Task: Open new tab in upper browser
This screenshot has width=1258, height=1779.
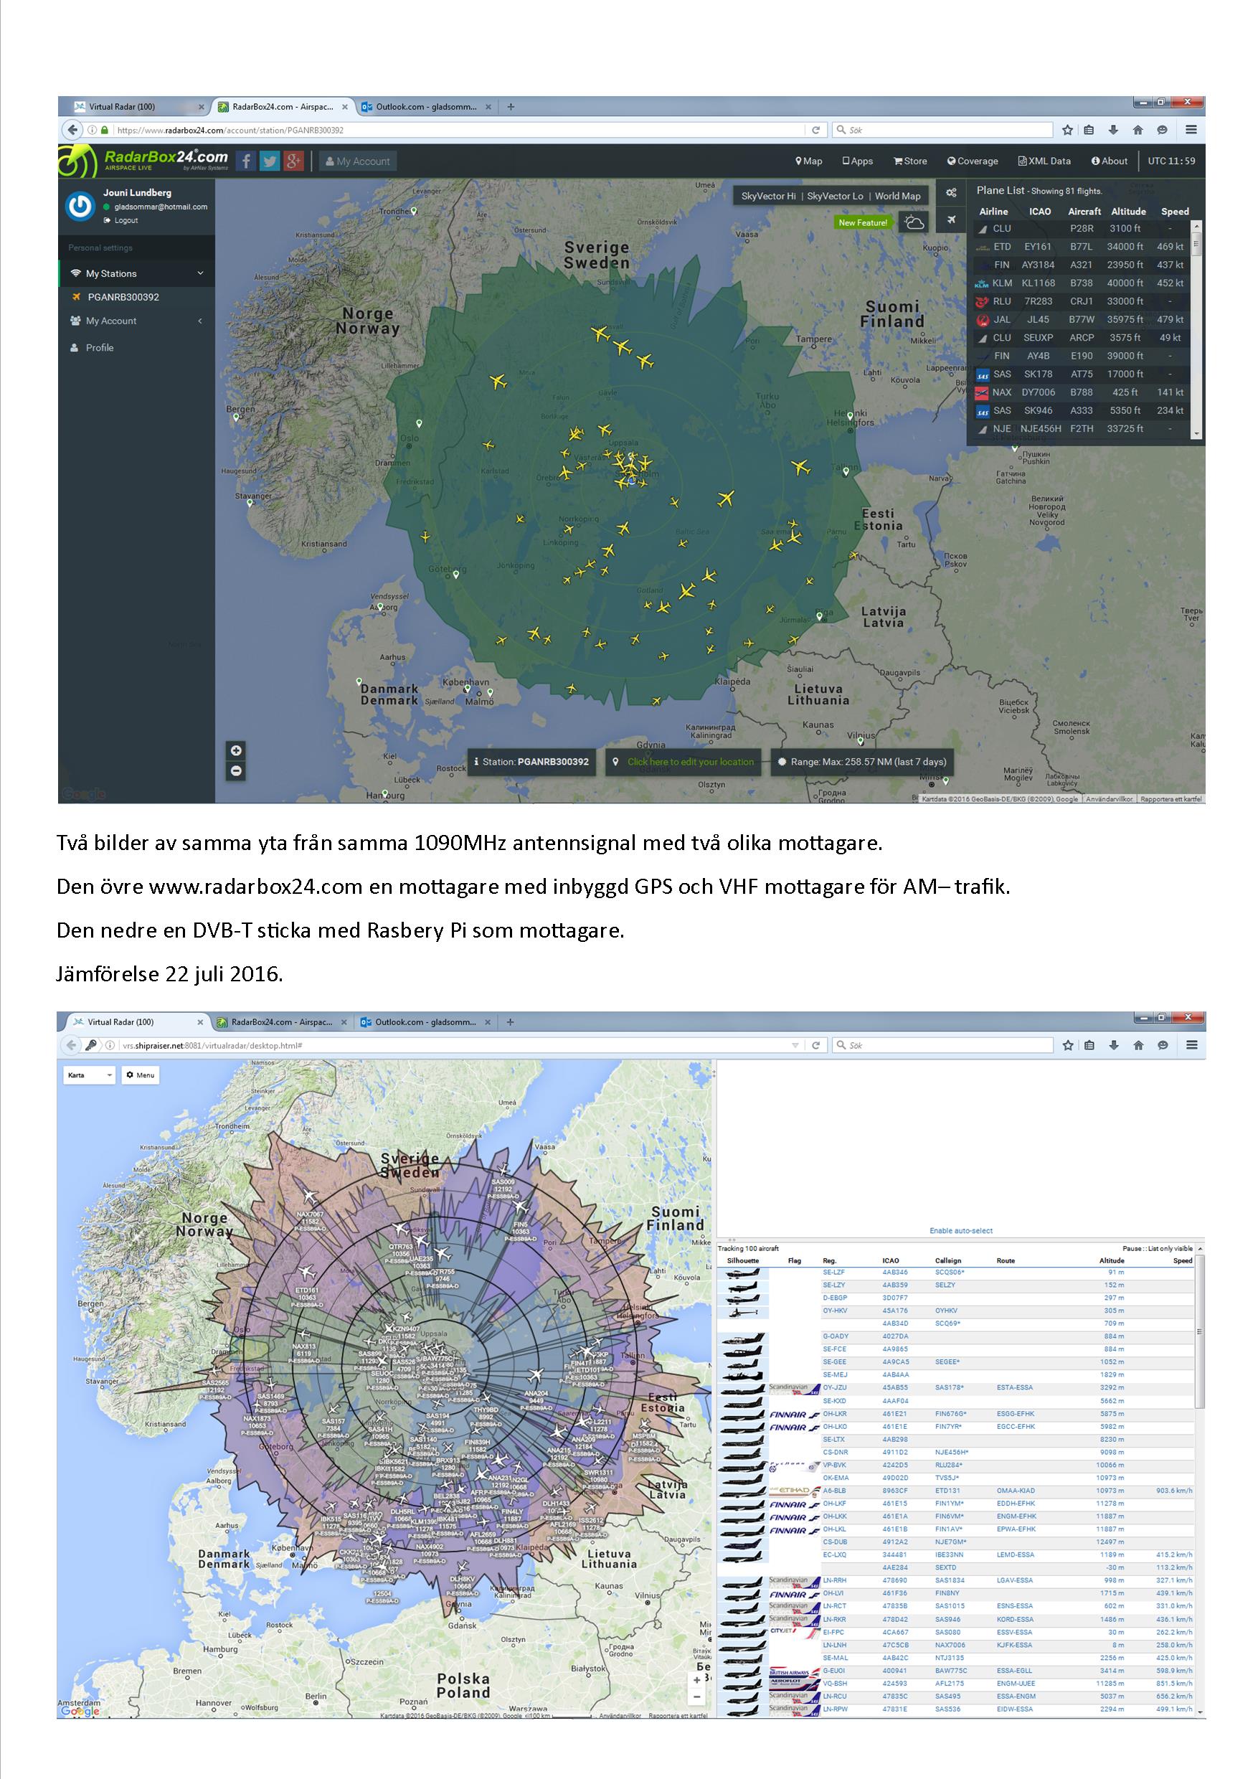Action: (x=511, y=107)
